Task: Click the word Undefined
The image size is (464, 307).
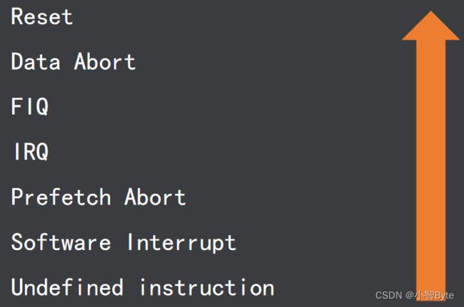Action: [x=67, y=287]
